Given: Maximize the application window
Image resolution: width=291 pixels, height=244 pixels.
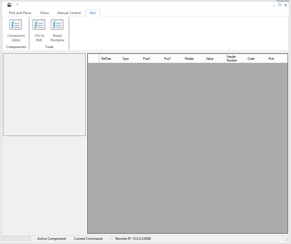Looking at the screenshot, I should (x=280, y=5).
